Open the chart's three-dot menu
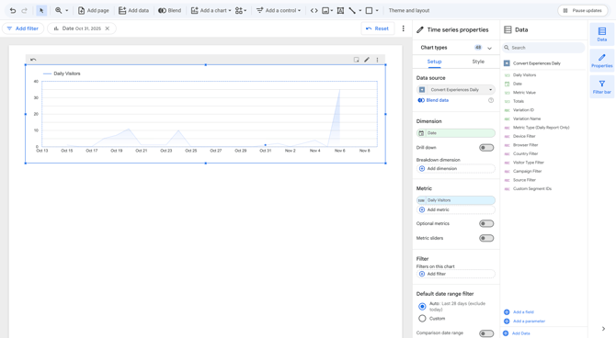 coord(377,60)
